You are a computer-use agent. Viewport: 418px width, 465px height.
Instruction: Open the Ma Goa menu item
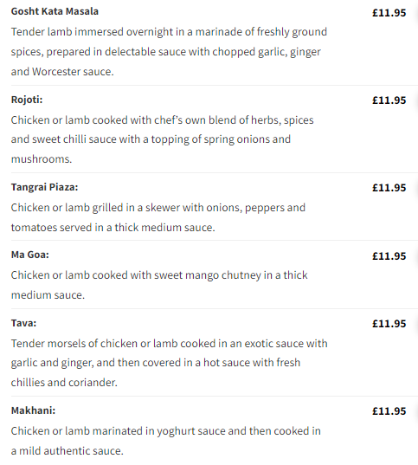pos(30,255)
